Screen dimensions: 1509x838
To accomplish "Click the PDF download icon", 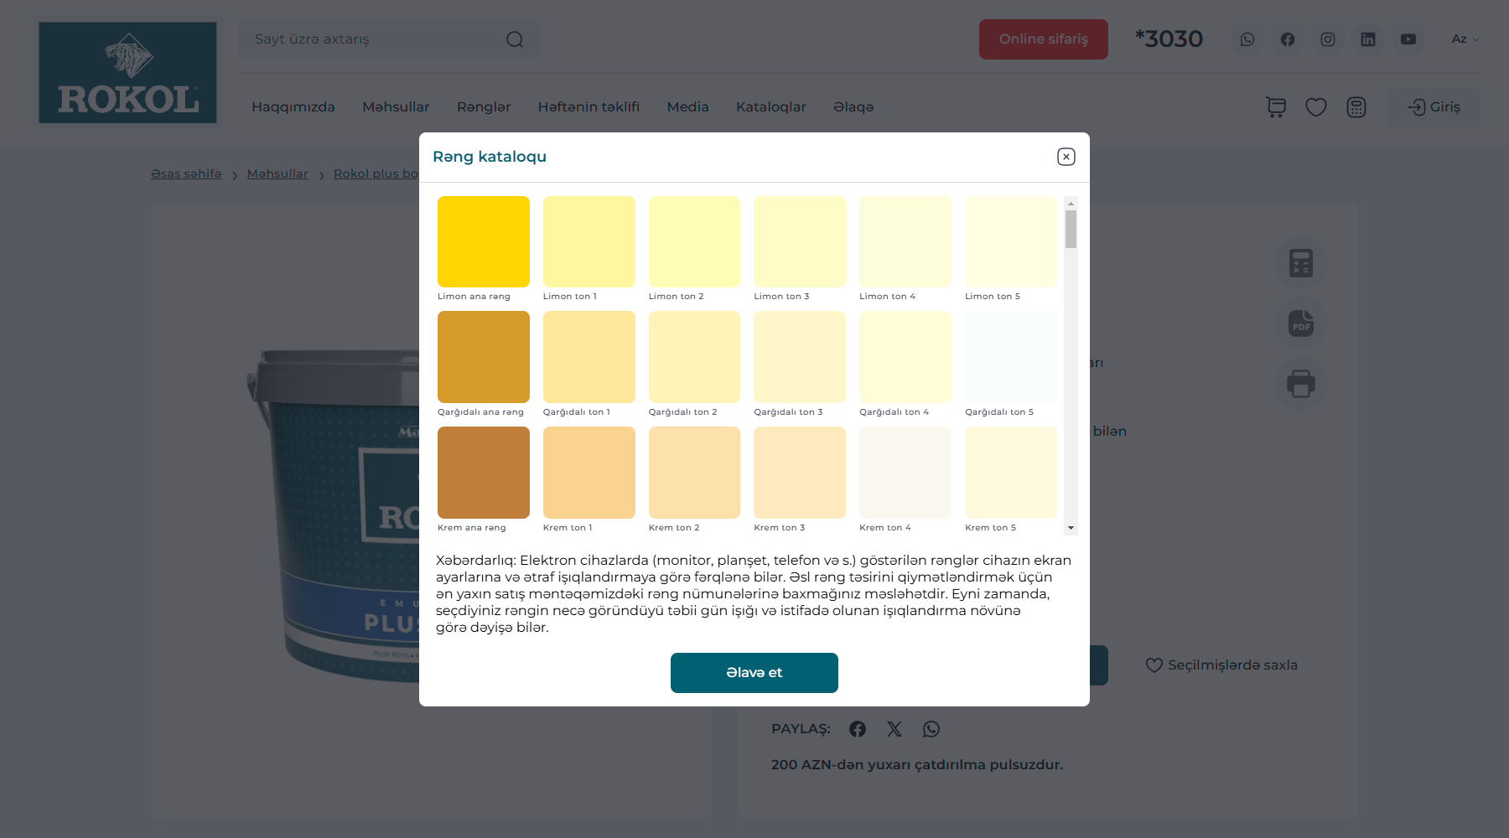I will (x=1301, y=323).
